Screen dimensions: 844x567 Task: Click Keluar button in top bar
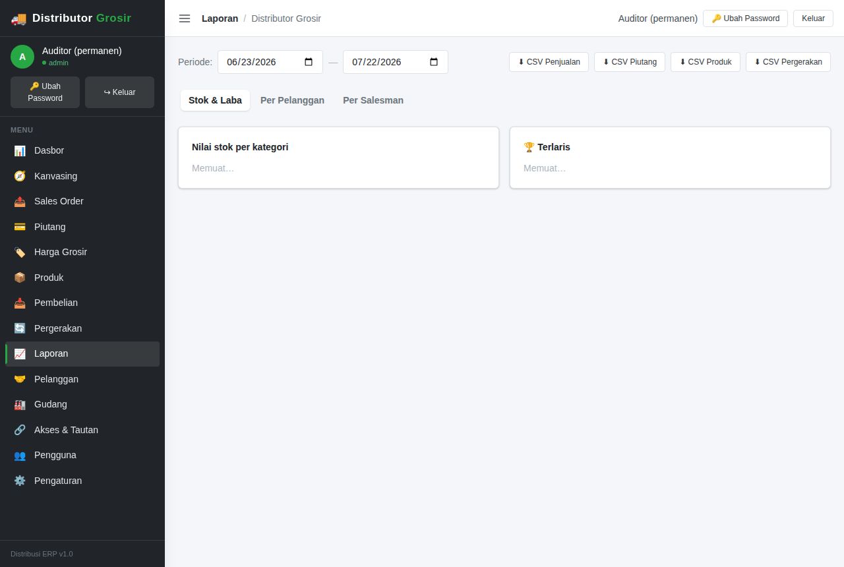coord(813,18)
